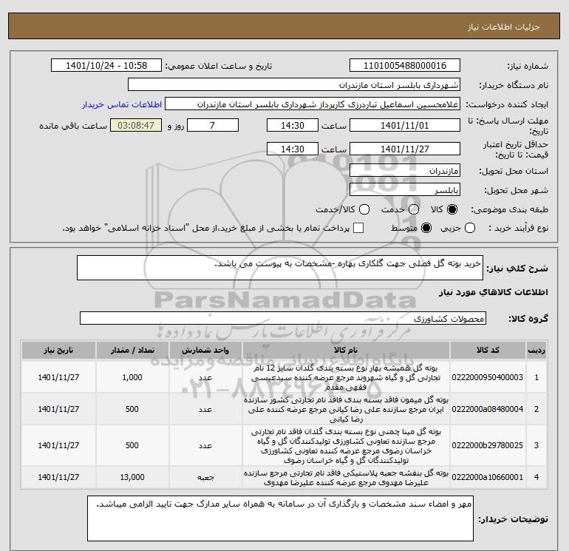Click the شماره نیاز field 1101005488000016

405,66
